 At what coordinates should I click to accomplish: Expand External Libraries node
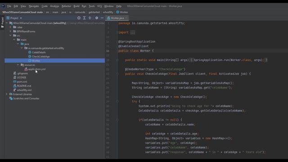tap(7, 94)
